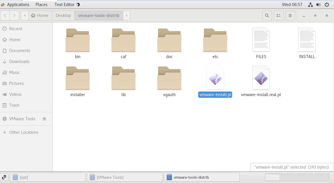The image size is (334, 183).
Task: Switch to the first workspace
Action: (x=273, y=177)
